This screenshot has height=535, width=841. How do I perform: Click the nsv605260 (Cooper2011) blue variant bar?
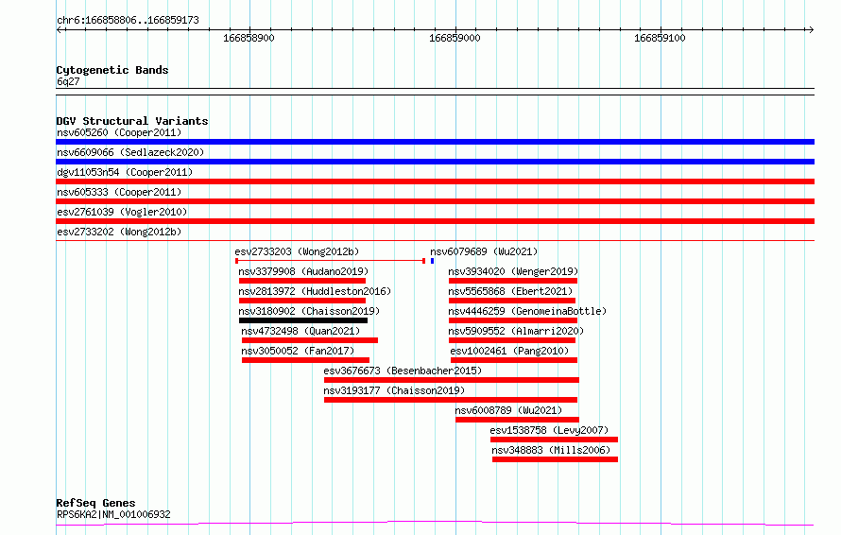point(435,142)
